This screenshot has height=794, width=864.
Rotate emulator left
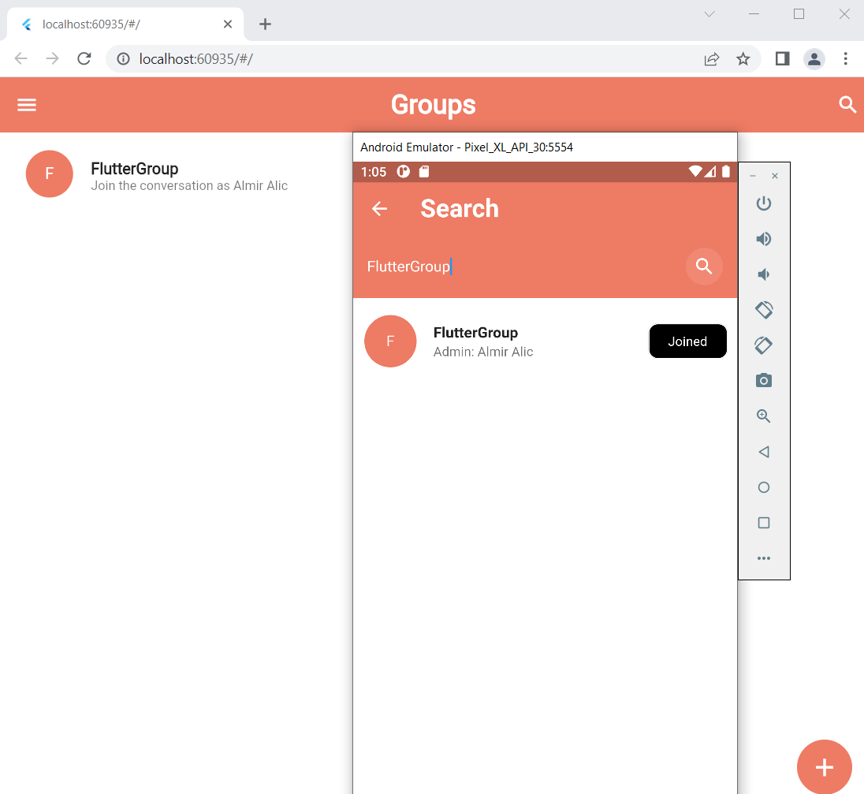pyautogui.click(x=764, y=310)
